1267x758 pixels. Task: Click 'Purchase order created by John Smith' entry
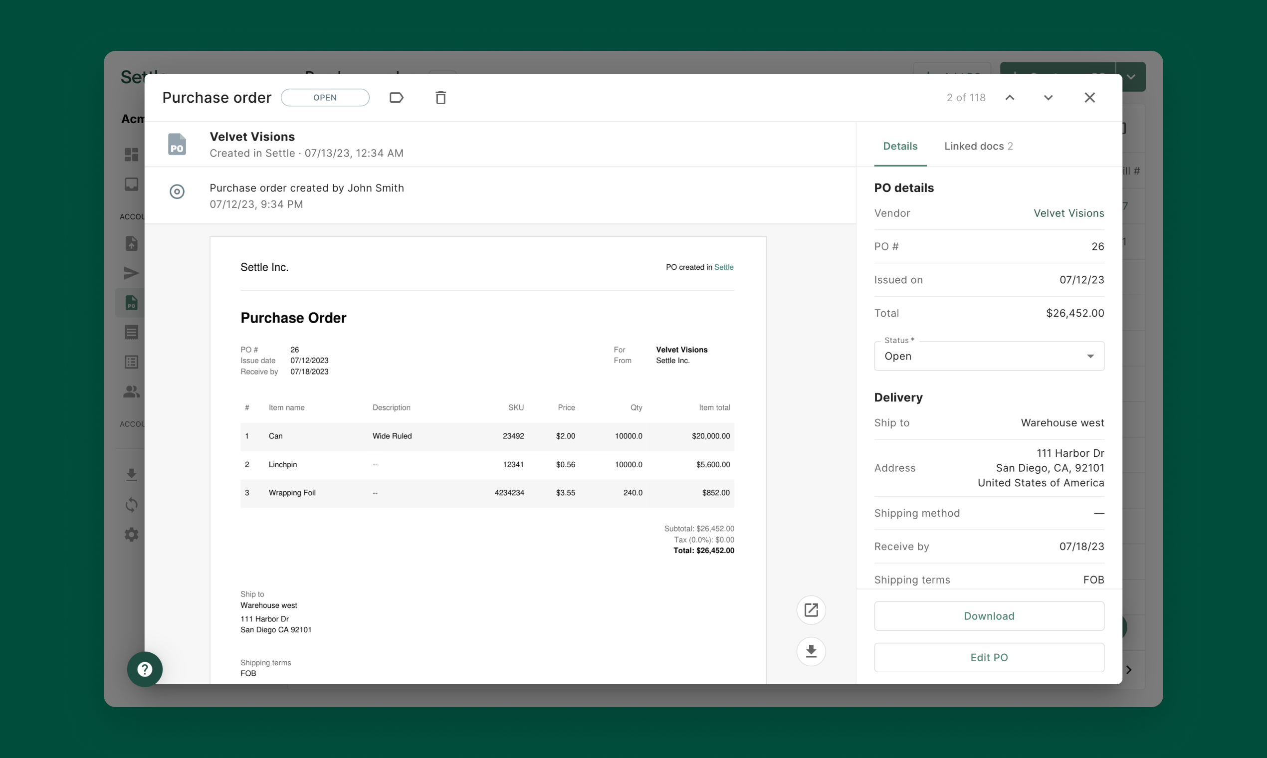pyautogui.click(x=307, y=188)
